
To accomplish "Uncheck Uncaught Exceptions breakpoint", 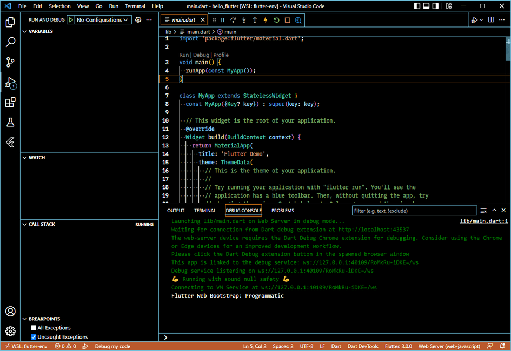I will click(34, 337).
